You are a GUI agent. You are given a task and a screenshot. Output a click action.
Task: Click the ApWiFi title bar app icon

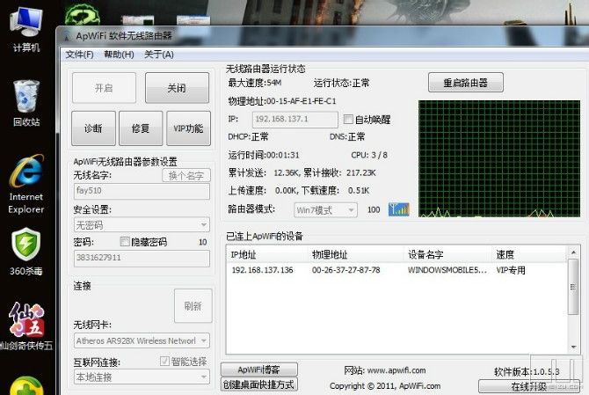67,36
